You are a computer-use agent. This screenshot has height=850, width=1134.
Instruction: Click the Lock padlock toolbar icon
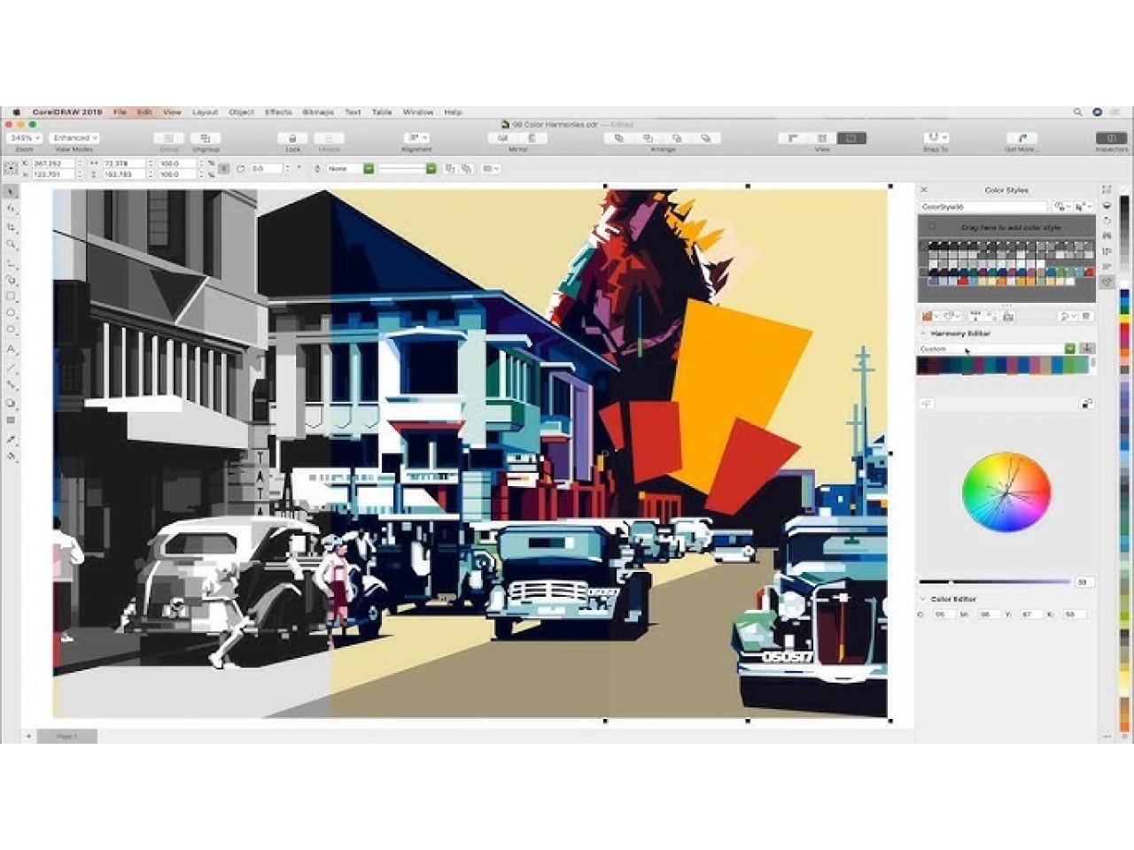tap(292, 138)
